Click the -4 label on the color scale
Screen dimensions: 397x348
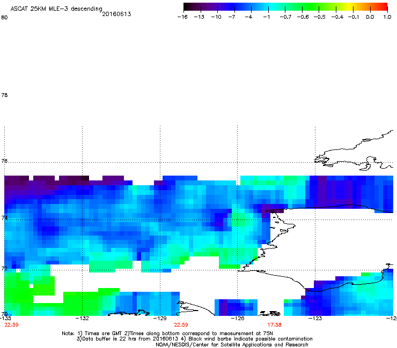click(248, 17)
